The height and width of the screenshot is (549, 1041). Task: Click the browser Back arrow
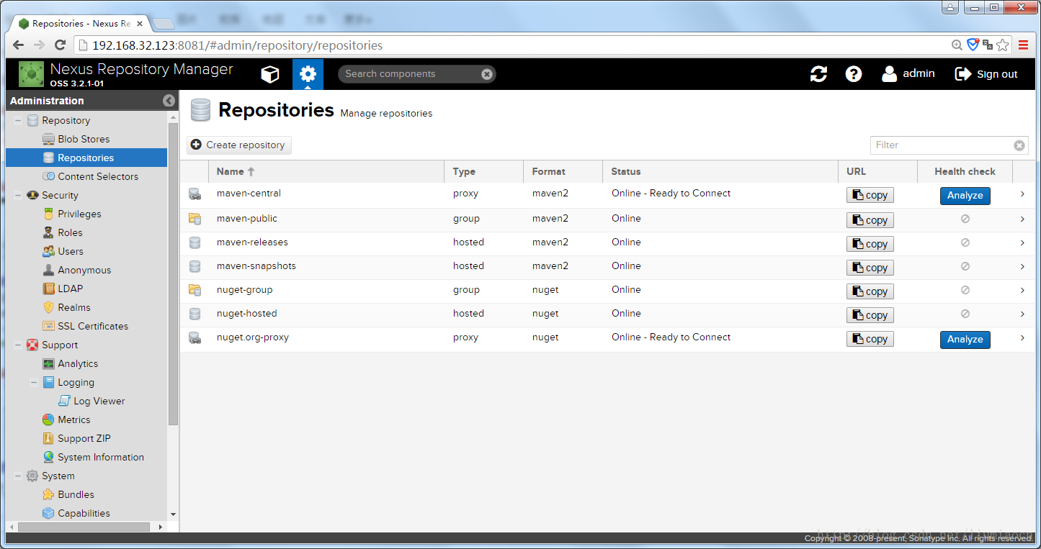pyautogui.click(x=18, y=45)
